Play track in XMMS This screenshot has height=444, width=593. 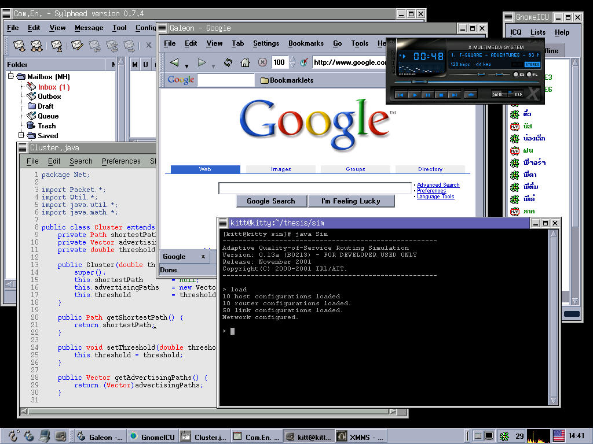(415, 95)
